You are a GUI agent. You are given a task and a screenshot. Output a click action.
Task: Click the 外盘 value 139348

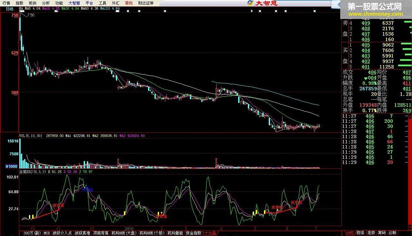coord(368,105)
